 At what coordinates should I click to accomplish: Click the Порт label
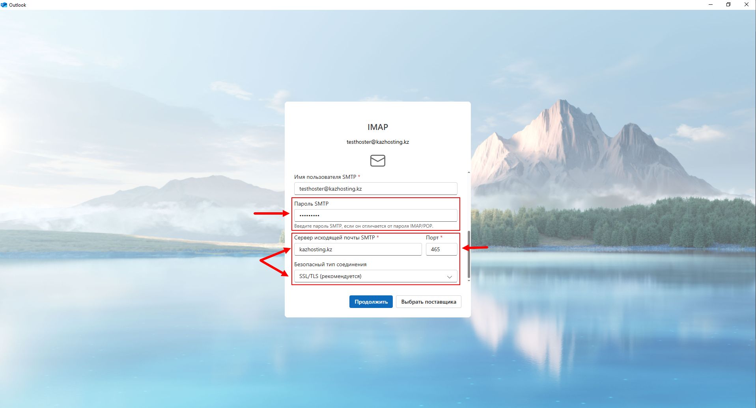point(432,237)
